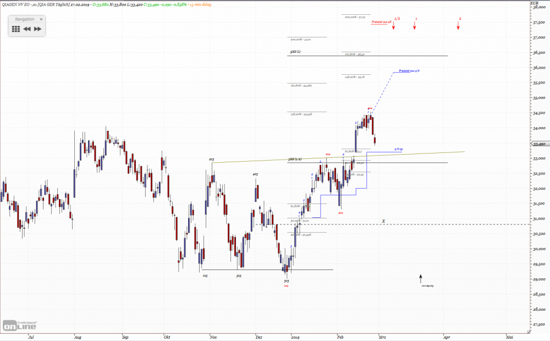This screenshot has height=341, width=550.
Task: Click the '138,20% - 35,76' Fibonacci level label
Action: [355, 77]
